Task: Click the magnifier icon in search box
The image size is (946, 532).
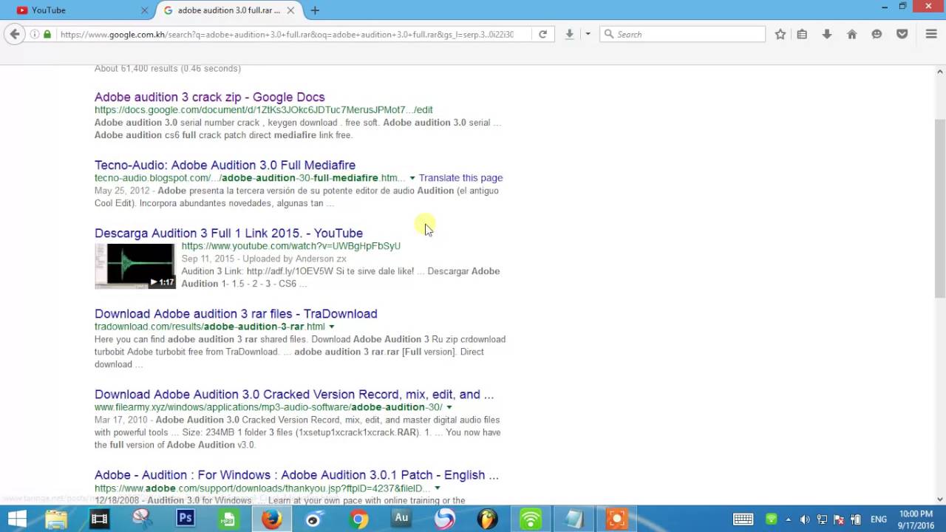Action: [609, 34]
